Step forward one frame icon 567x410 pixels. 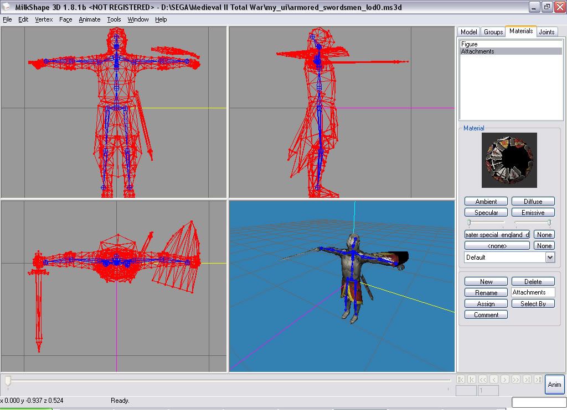click(x=505, y=379)
